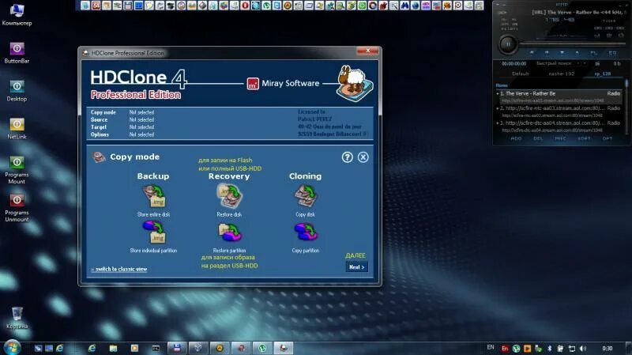Screen dimensions: 632x355
Task: Open the media player taskbar icon
Action: click(134, 348)
